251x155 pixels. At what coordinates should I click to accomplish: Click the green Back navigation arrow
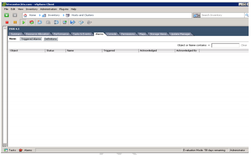click(7, 15)
